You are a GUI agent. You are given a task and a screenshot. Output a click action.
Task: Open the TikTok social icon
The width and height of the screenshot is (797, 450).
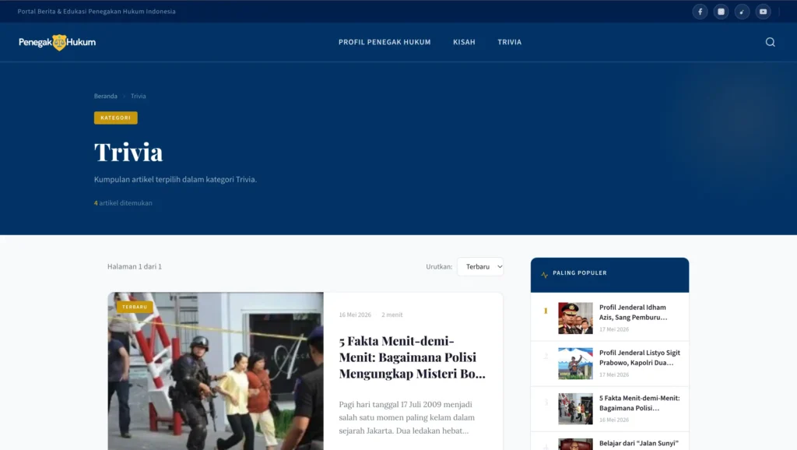point(742,12)
